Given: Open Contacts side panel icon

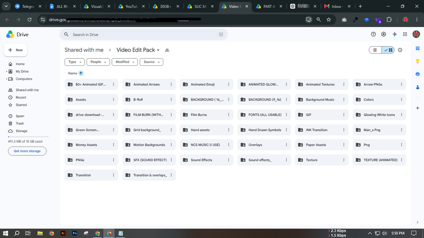Looking at the screenshot, I should click(418, 87).
